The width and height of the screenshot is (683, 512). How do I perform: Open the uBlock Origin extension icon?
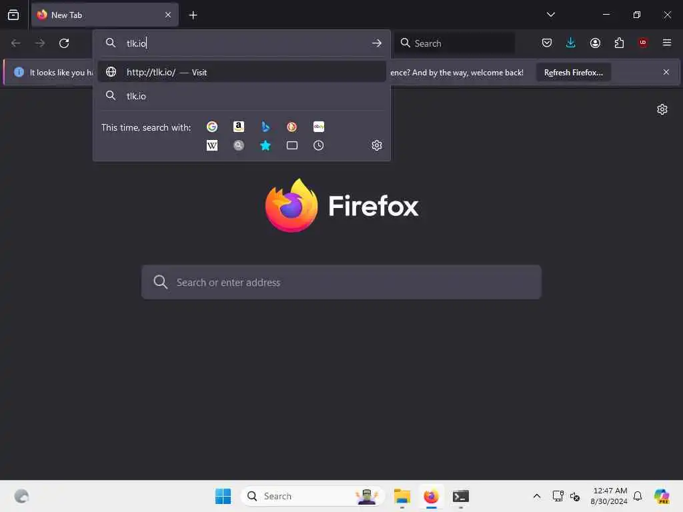(643, 43)
